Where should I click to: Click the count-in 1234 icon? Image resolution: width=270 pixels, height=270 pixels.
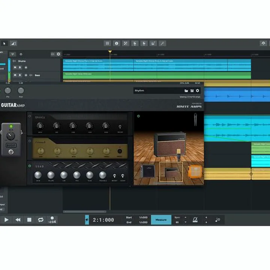[x=52, y=220]
